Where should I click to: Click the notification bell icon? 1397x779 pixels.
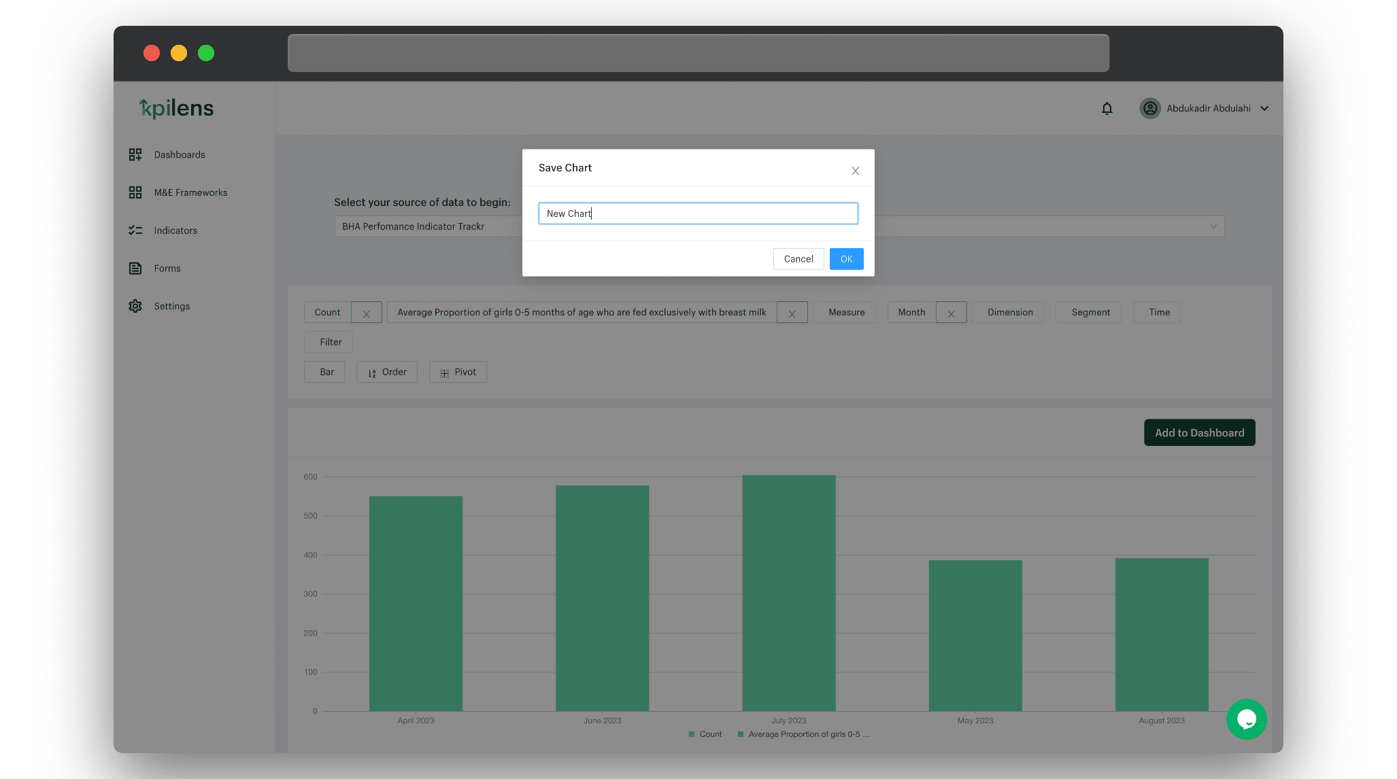tap(1107, 109)
